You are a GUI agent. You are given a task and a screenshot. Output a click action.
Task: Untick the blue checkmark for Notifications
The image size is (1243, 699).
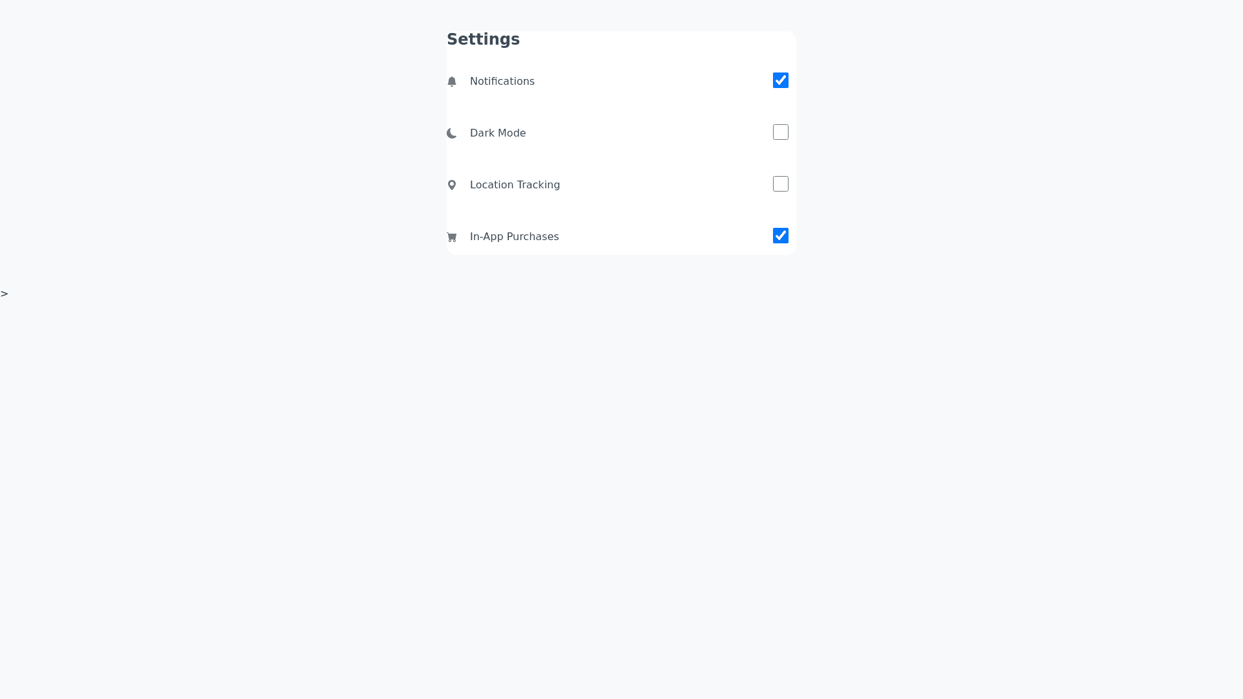coord(781,80)
